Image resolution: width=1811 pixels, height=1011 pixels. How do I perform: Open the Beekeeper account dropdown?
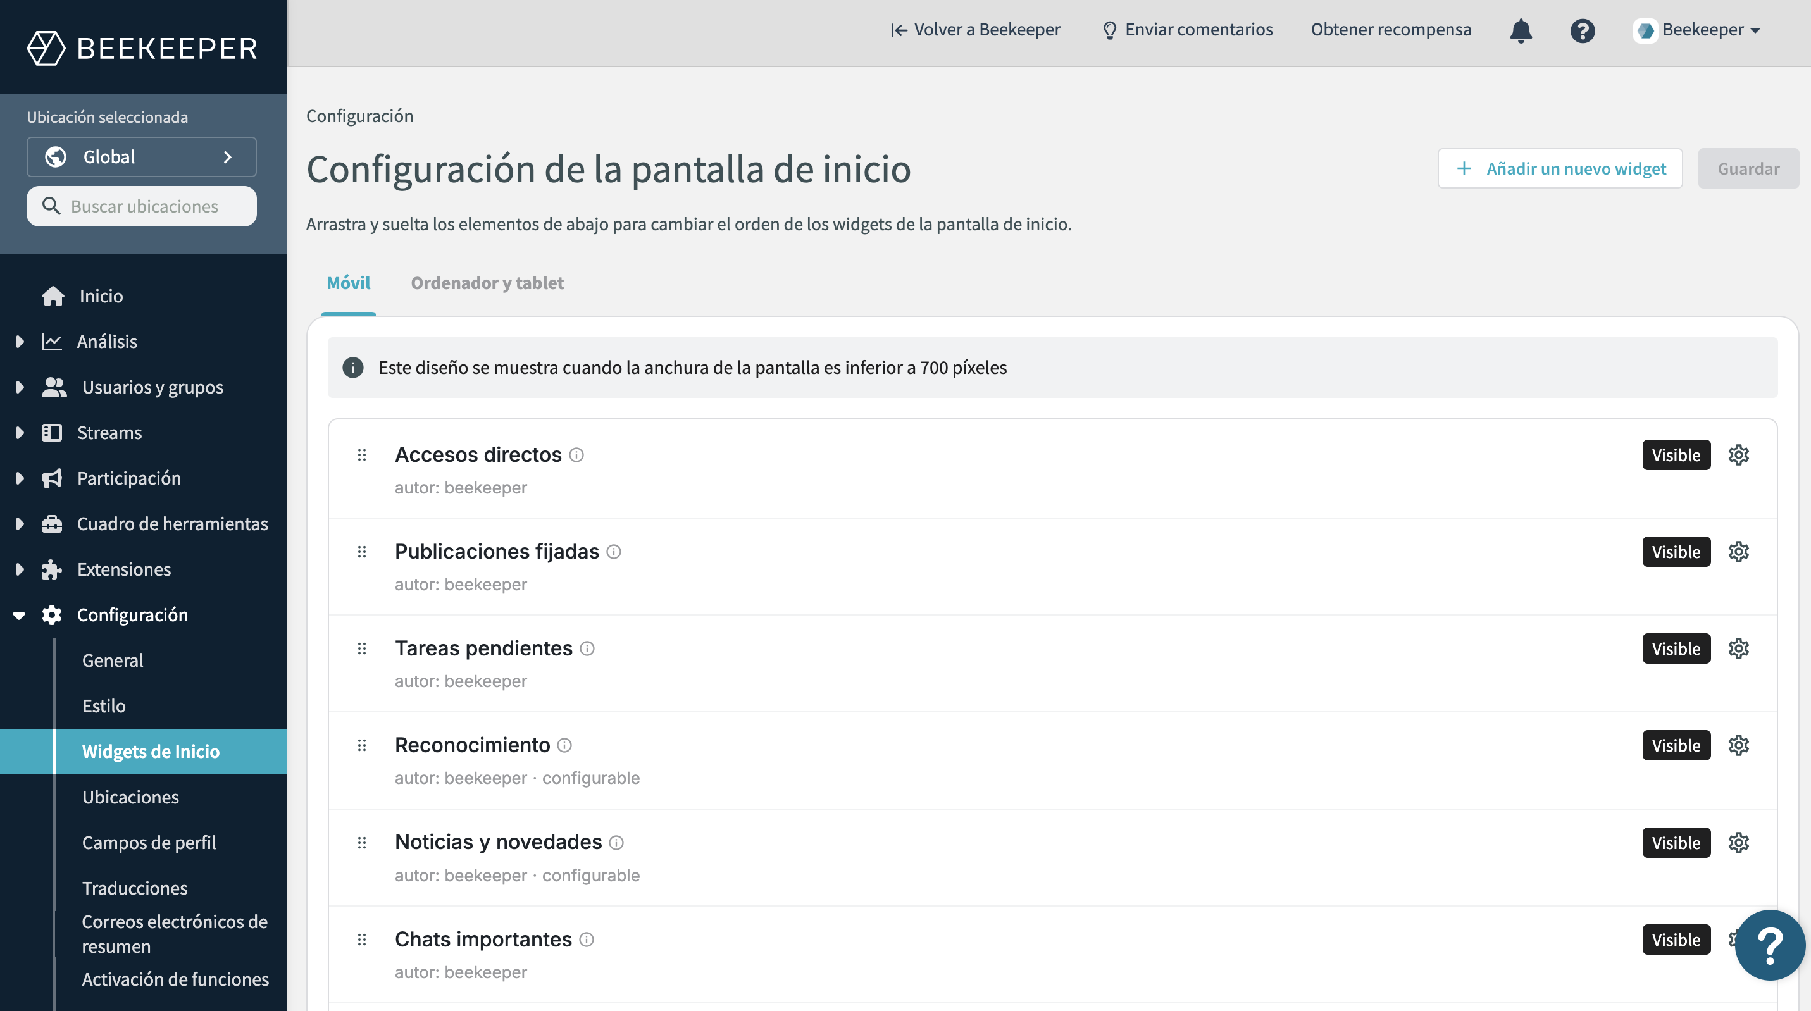pos(1696,30)
